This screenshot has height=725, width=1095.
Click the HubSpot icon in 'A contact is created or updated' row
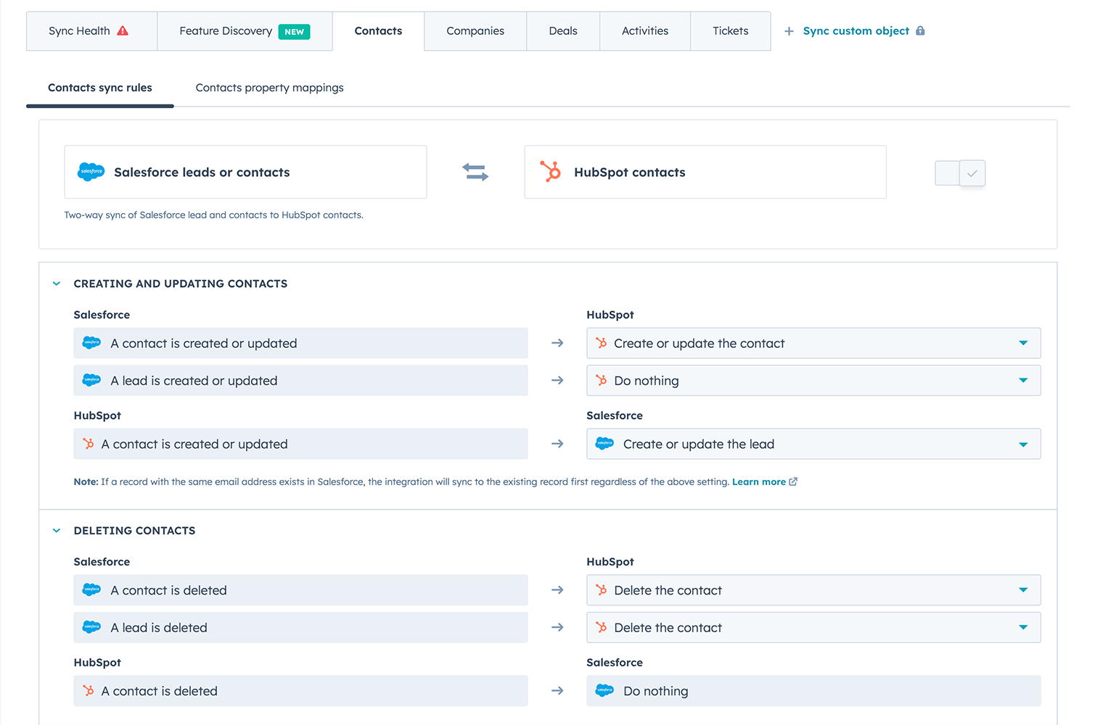pos(89,444)
